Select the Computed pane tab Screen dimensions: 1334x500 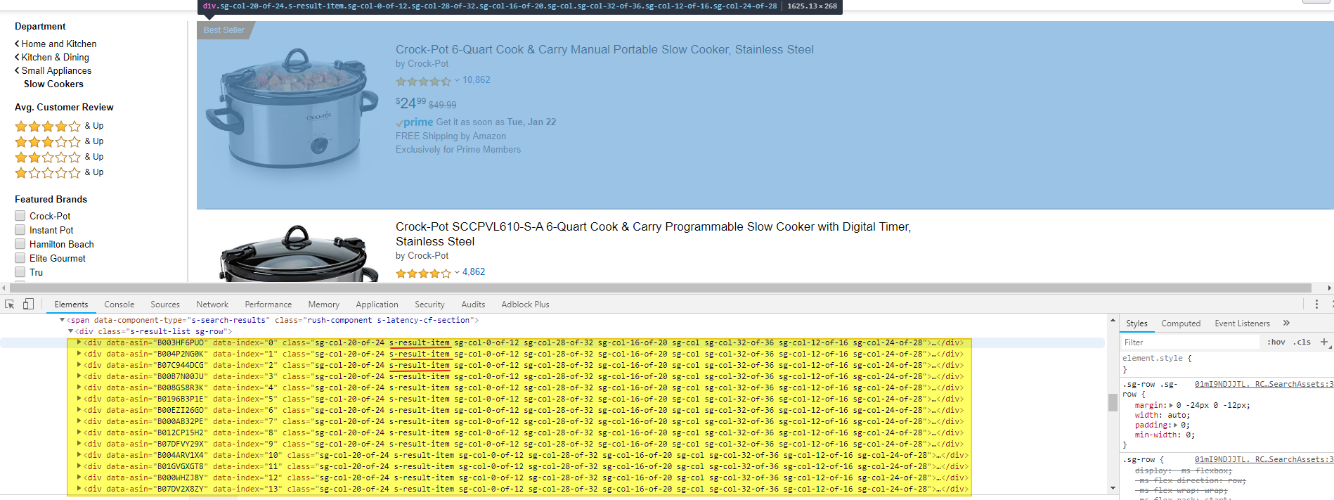1181,323
